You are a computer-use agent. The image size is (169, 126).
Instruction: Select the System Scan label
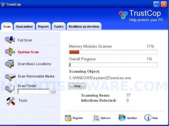(x=28, y=52)
